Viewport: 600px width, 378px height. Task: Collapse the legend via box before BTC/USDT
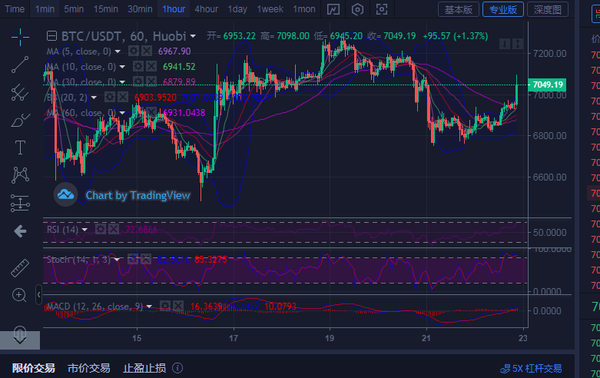pyautogui.click(x=51, y=36)
